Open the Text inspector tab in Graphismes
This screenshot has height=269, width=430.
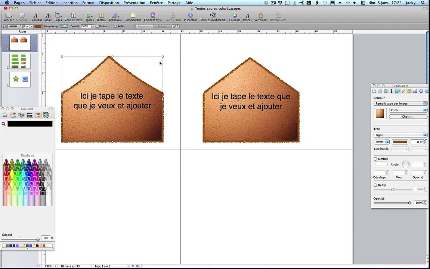click(391, 91)
